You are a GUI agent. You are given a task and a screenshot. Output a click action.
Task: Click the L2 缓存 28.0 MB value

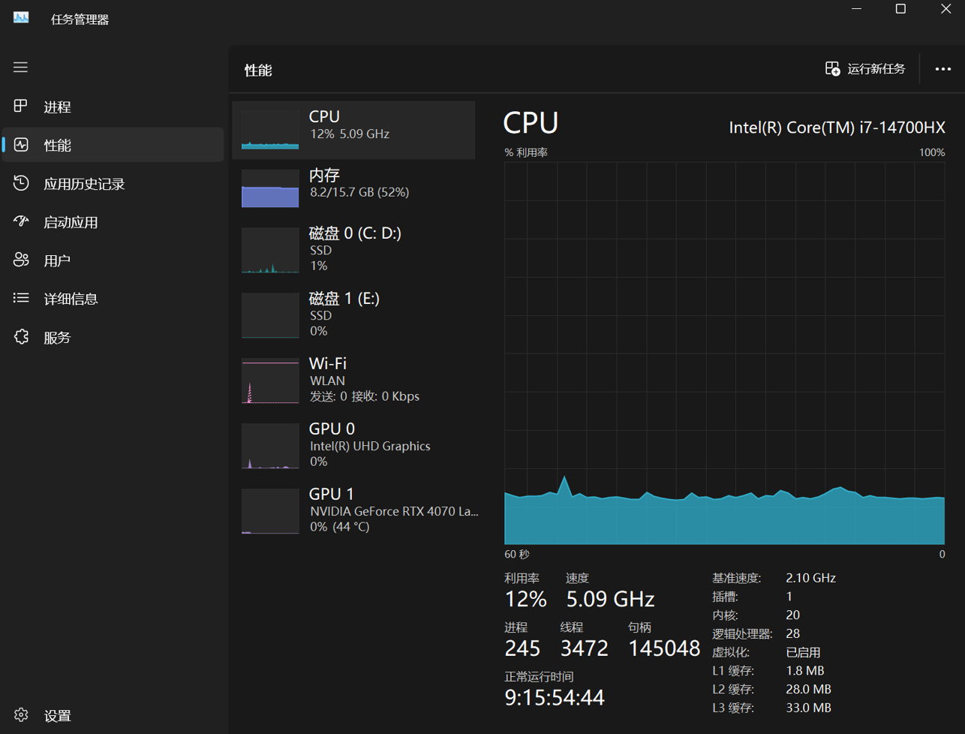click(x=808, y=689)
